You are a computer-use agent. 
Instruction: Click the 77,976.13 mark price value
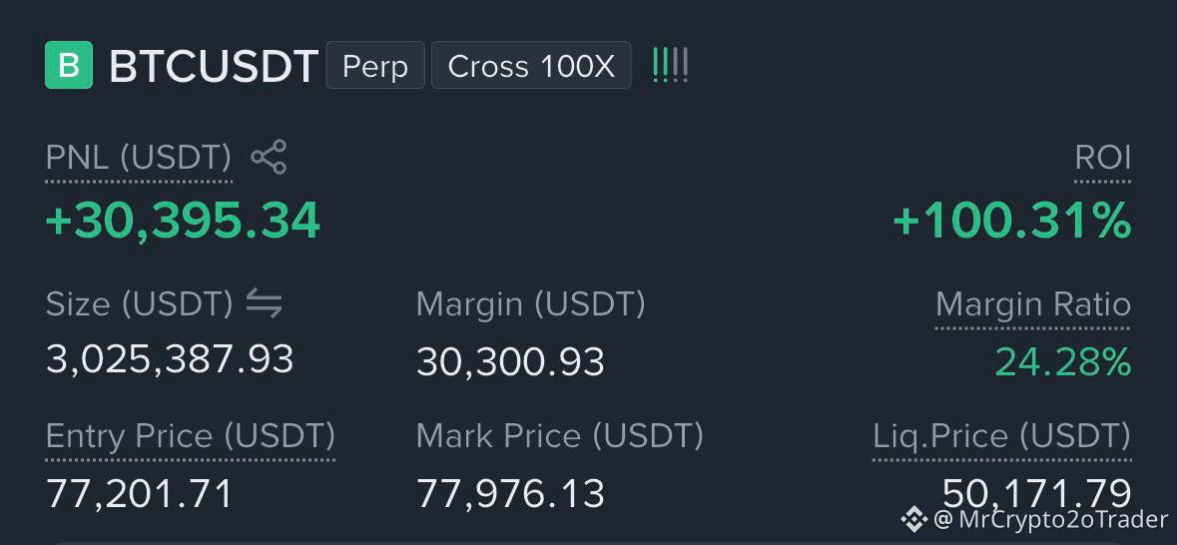(x=510, y=494)
